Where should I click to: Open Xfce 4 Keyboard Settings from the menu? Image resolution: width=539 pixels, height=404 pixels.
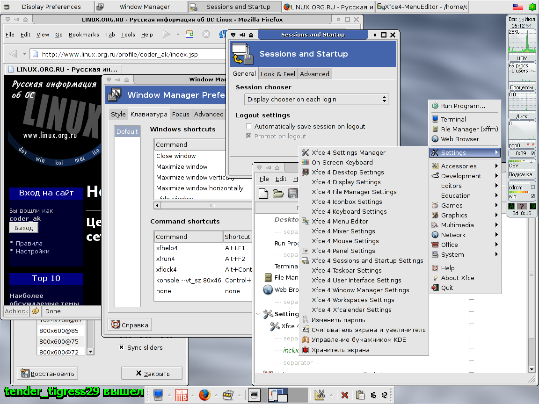[x=364, y=212]
